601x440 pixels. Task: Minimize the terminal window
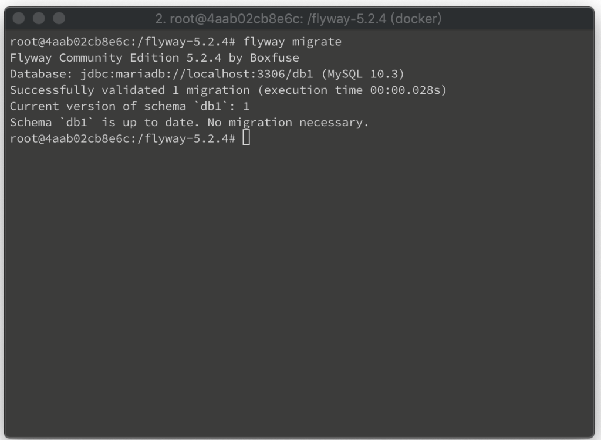[x=39, y=18]
